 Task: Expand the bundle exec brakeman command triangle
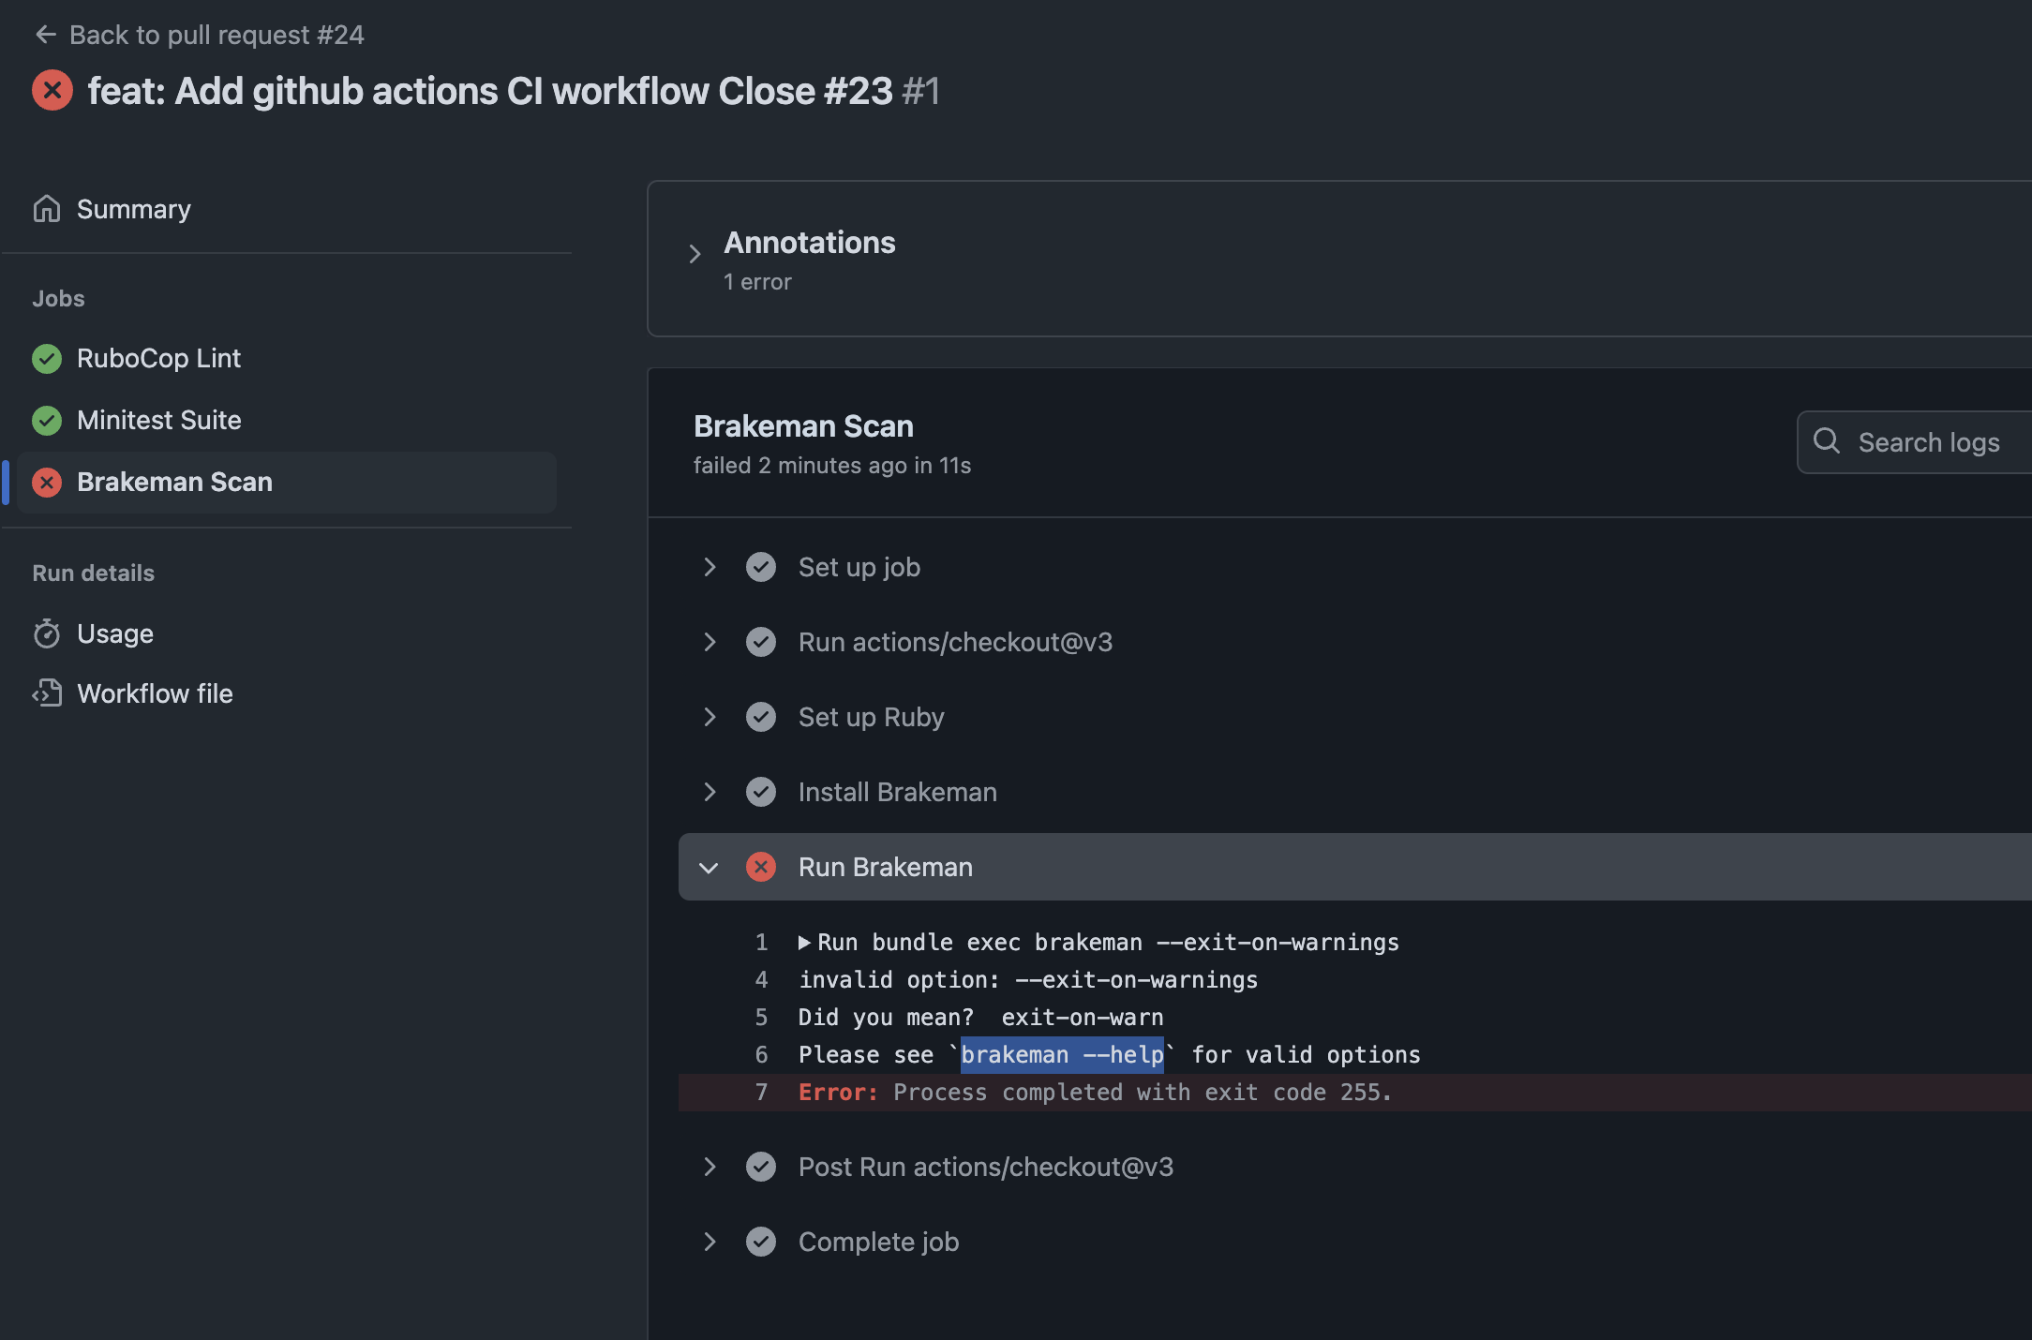804,943
